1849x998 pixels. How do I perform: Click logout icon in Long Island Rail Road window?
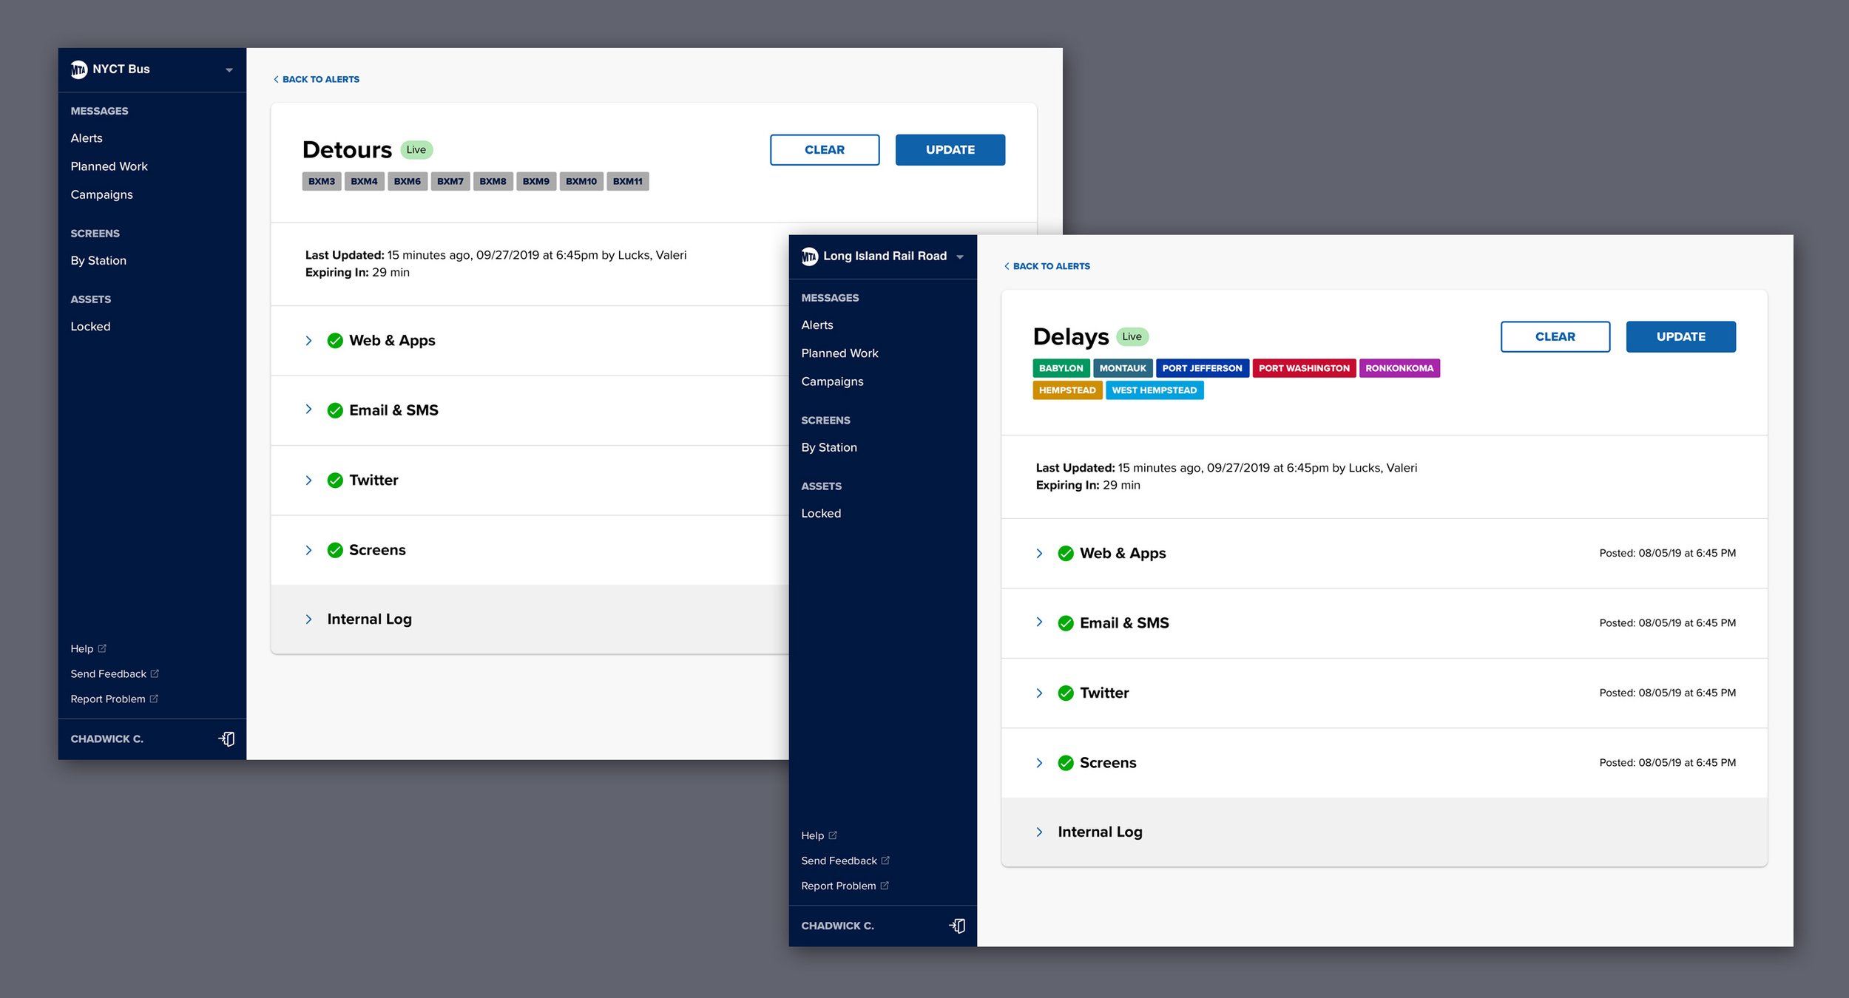click(958, 926)
